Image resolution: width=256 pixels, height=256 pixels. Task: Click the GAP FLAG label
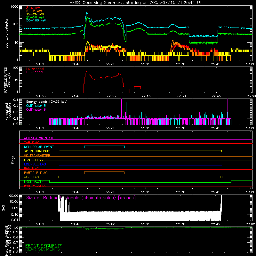click(31, 142)
